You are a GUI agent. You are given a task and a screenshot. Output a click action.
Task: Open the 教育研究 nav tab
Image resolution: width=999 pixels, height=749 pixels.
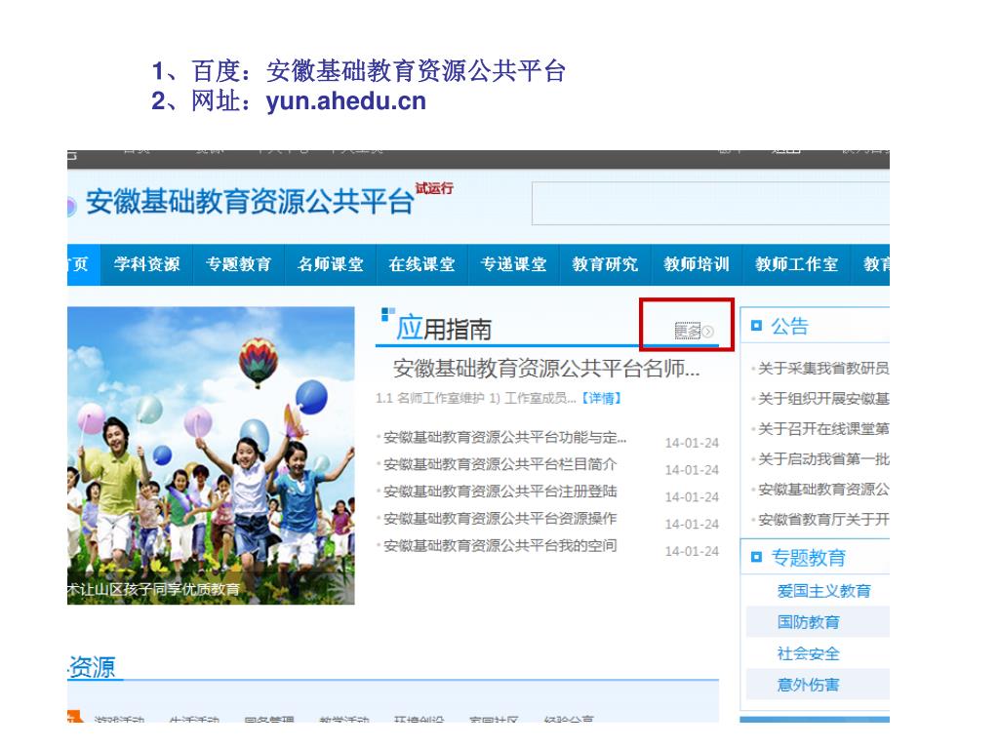(x=605, y=264)
